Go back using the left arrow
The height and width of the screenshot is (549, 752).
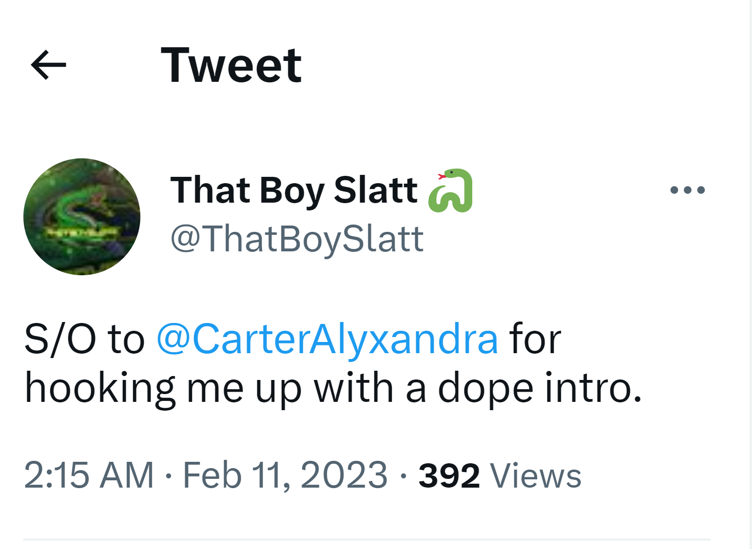[x=48, y=65]
